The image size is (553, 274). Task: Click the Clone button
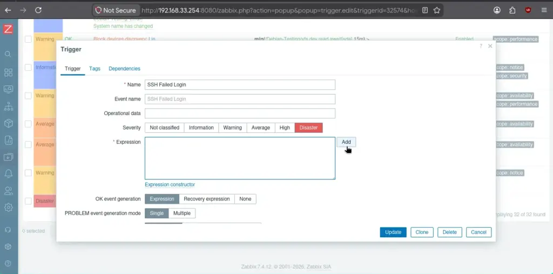point(422,232)
